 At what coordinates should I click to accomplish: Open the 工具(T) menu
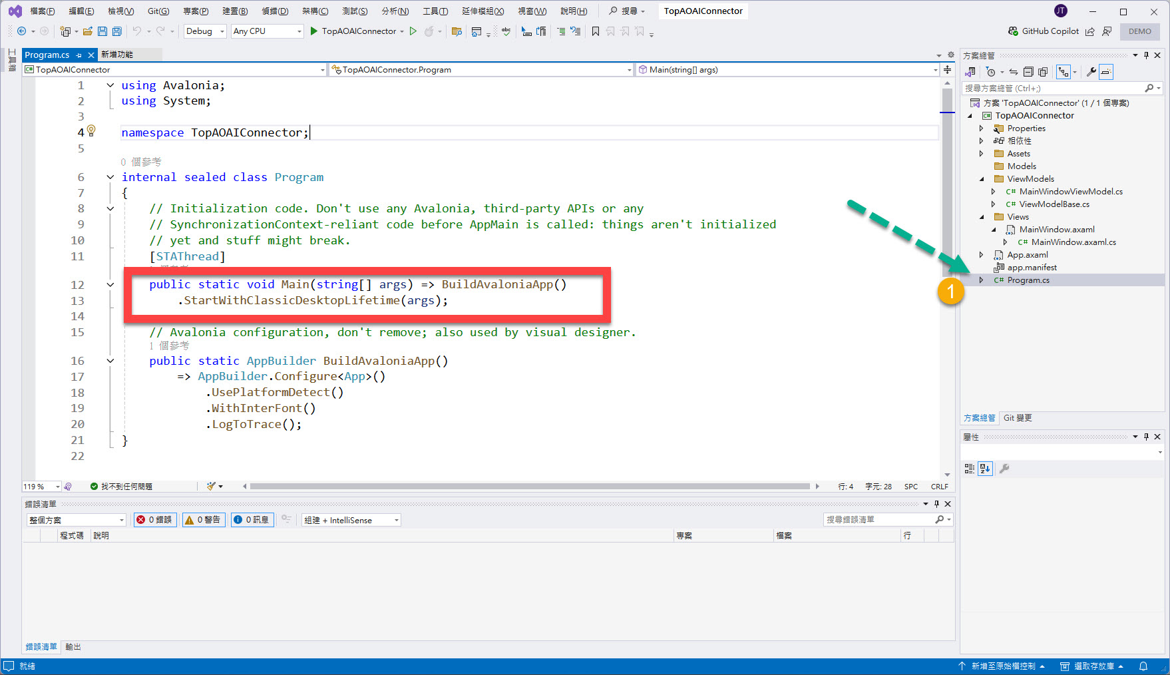pos(435,11)
